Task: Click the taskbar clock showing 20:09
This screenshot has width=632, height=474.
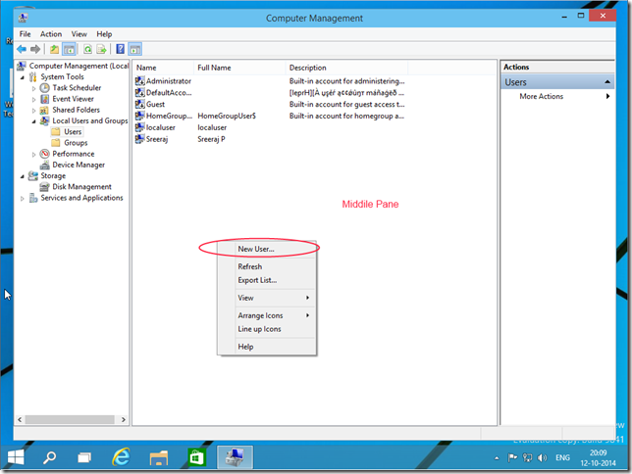Action: (x=599, y=458)
